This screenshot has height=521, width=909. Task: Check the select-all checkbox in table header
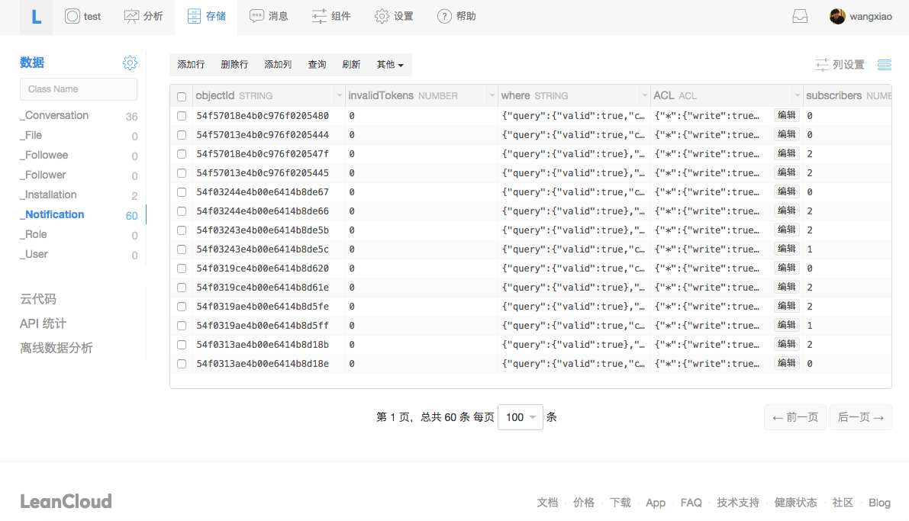pos(181,95)
